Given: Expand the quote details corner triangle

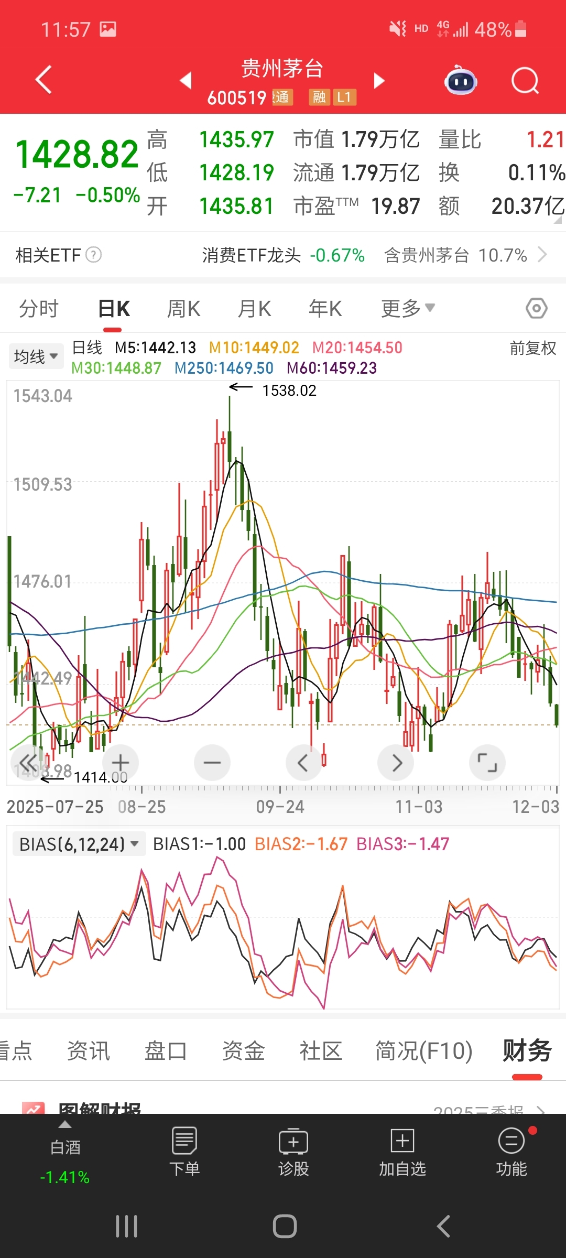Looking at the screenshot, I should [x=558, y=220].
